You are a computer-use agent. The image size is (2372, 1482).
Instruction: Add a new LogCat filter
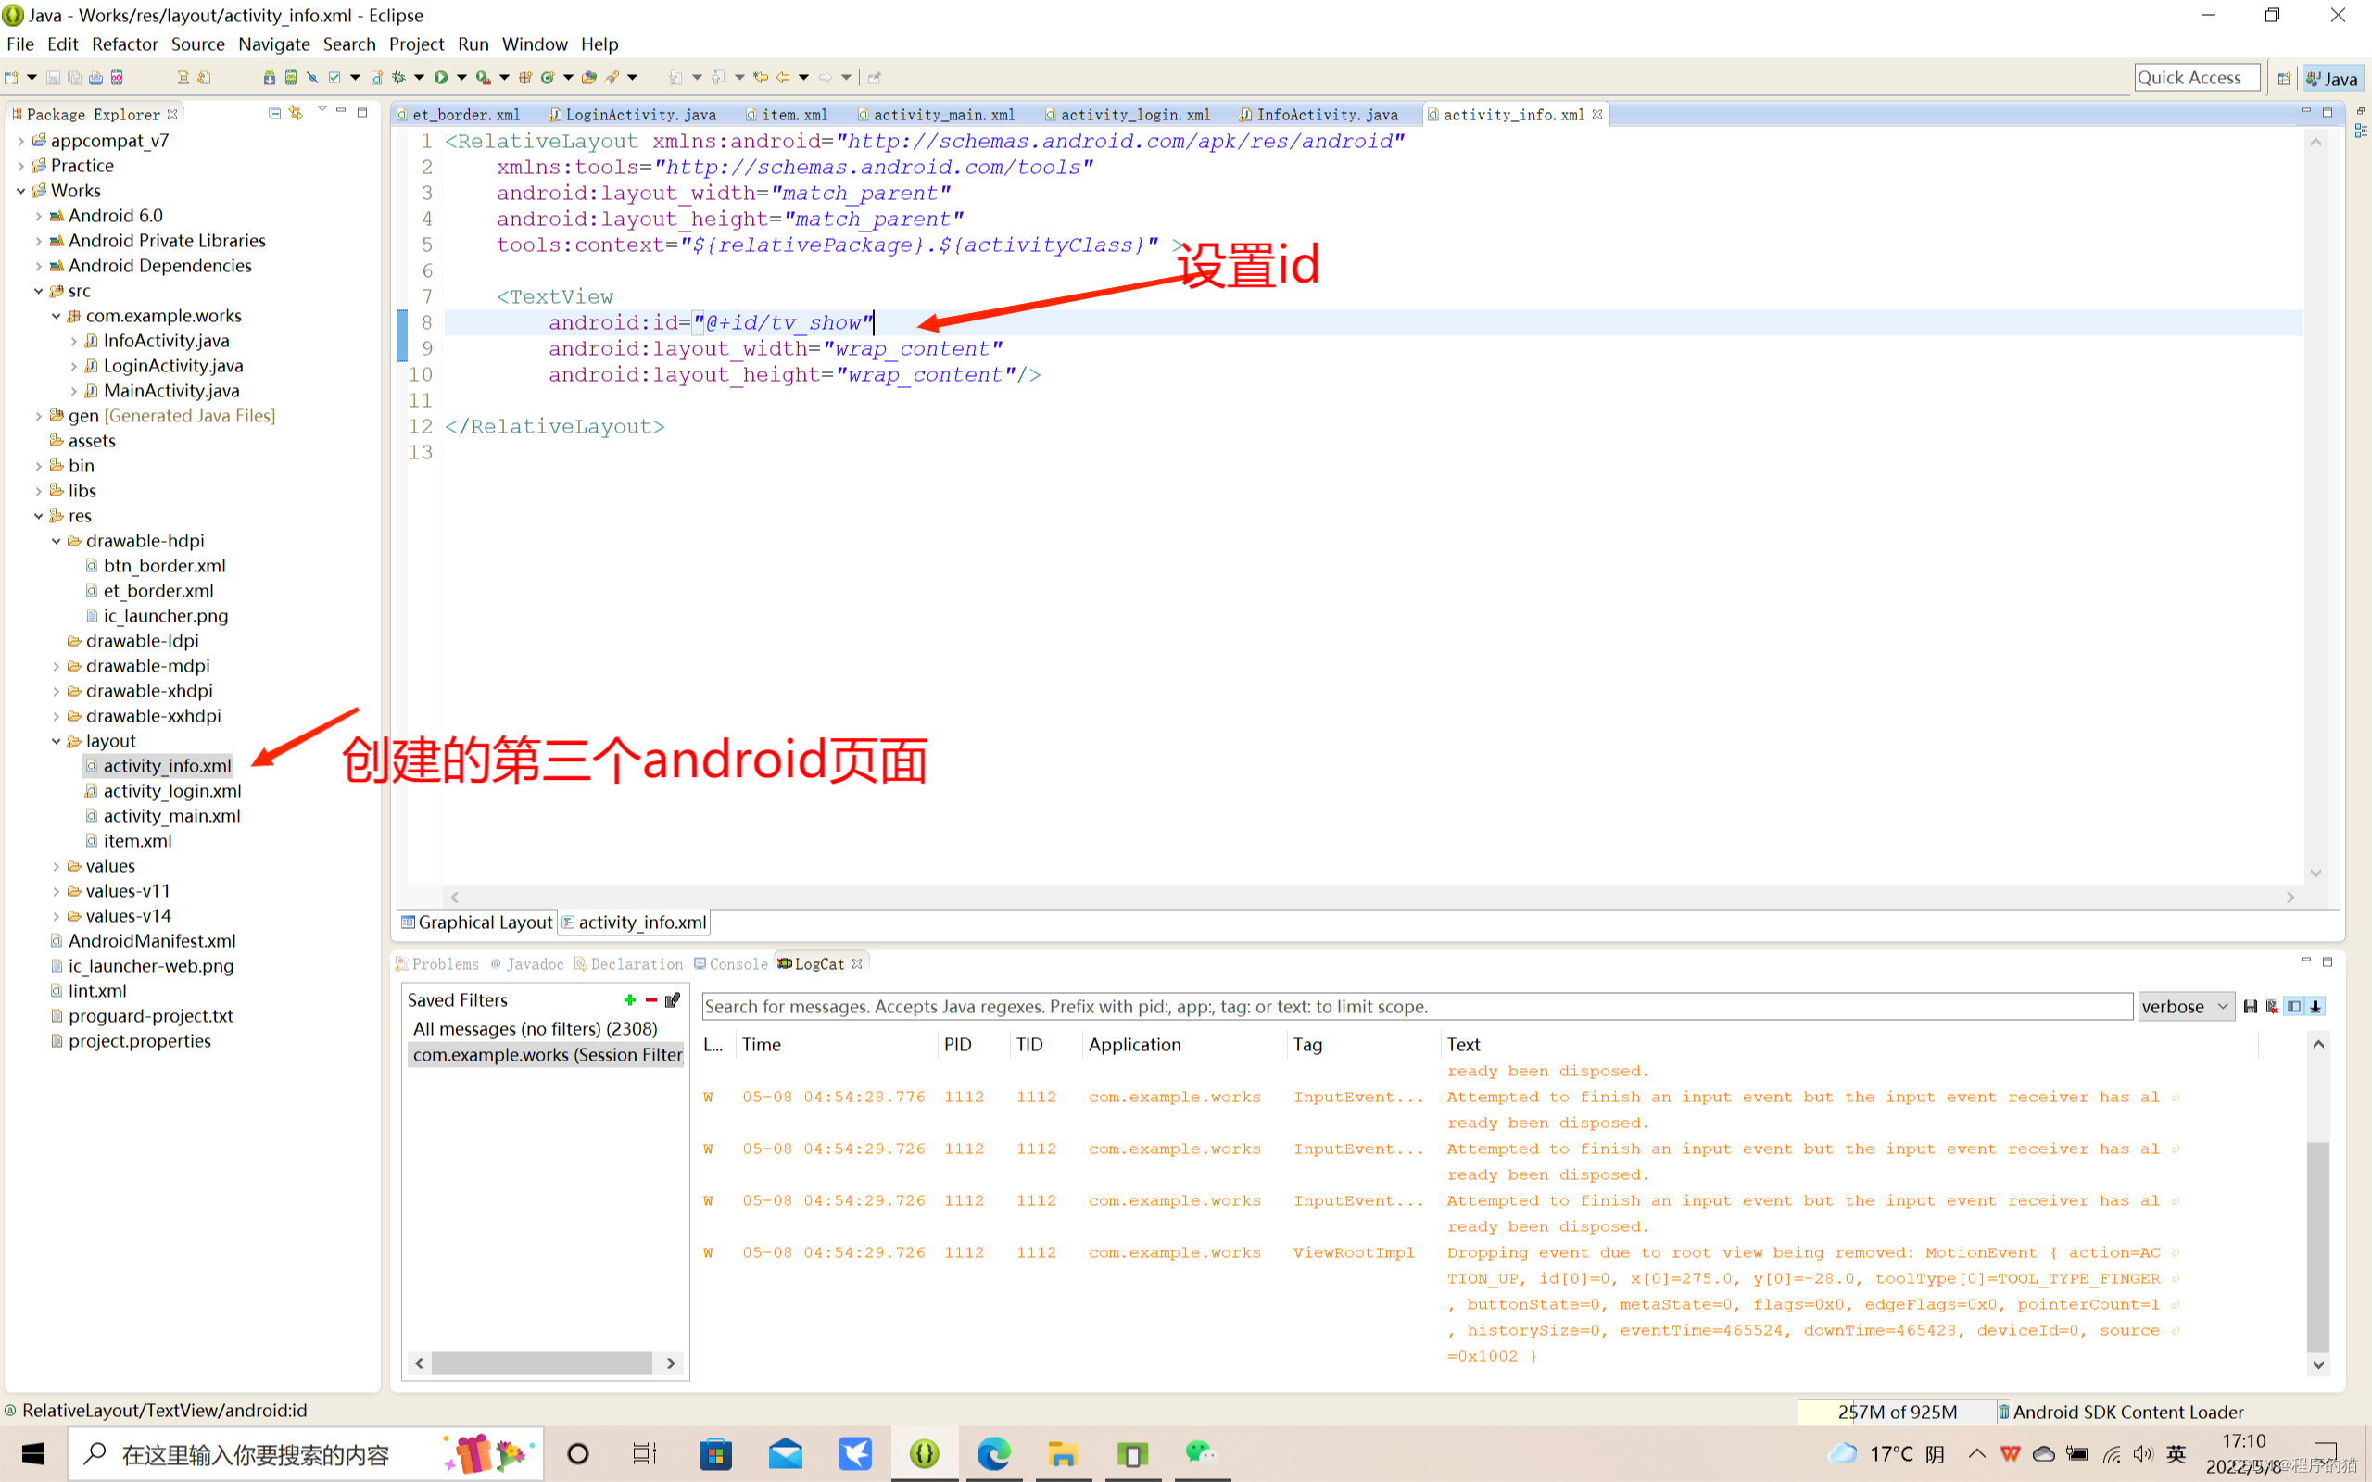pos(629,999)
